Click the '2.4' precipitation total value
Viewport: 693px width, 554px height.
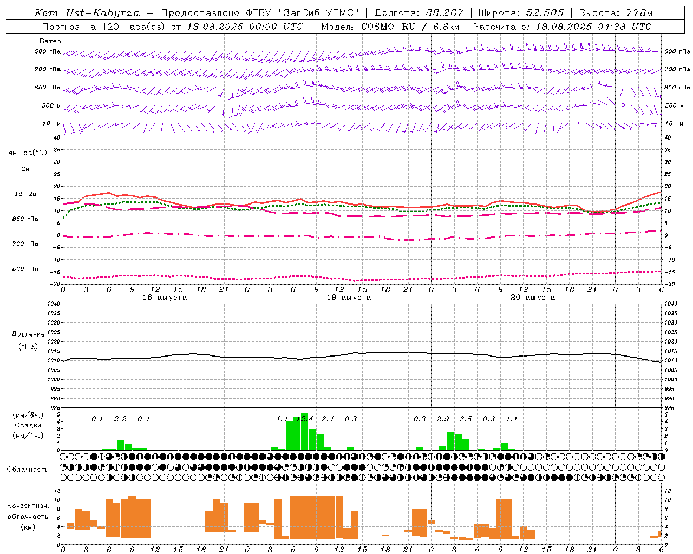point(328,419)
